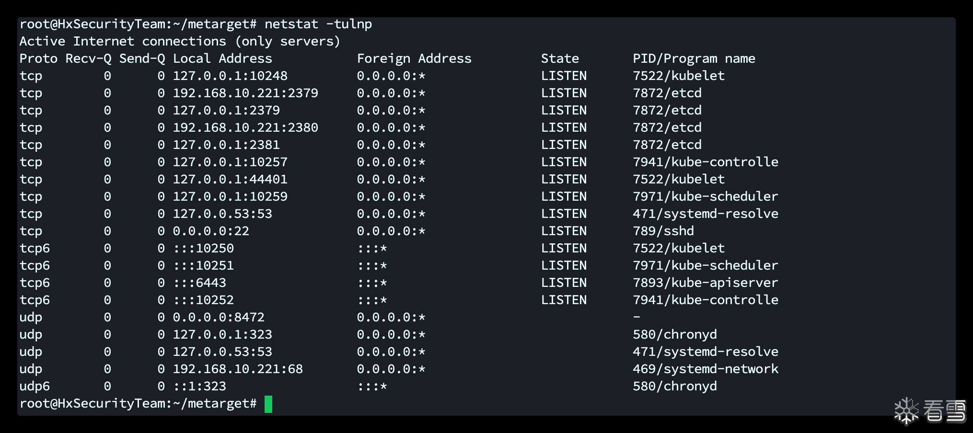
Task: Click the 0.0.0.0:22 local address
Action: pos(211,231)
